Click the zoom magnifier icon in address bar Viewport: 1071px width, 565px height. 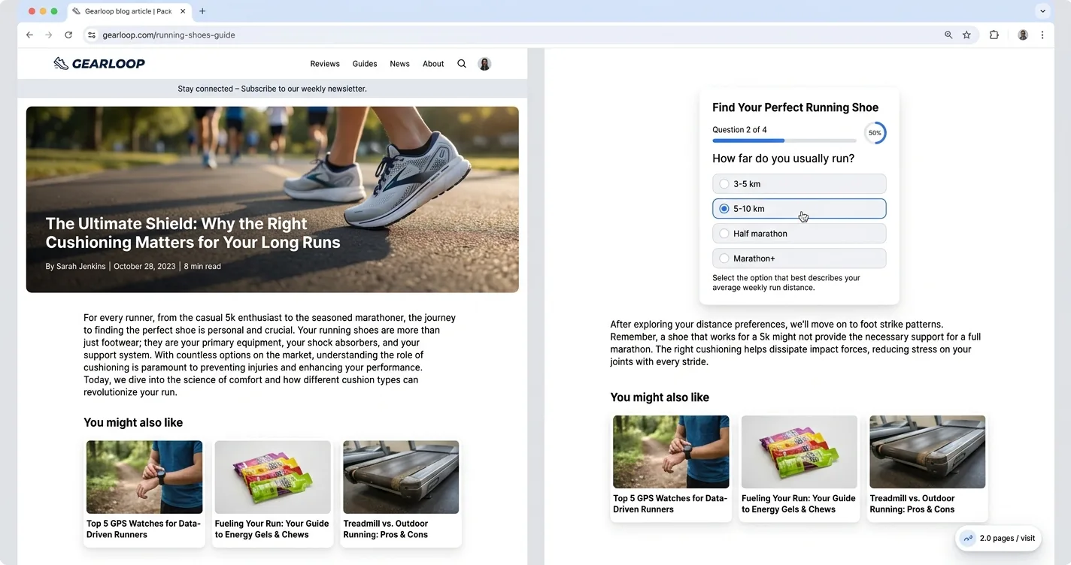click(x=948, y=35)
